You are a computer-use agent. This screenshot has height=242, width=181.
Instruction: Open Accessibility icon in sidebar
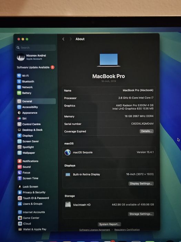tap(19, 107)
